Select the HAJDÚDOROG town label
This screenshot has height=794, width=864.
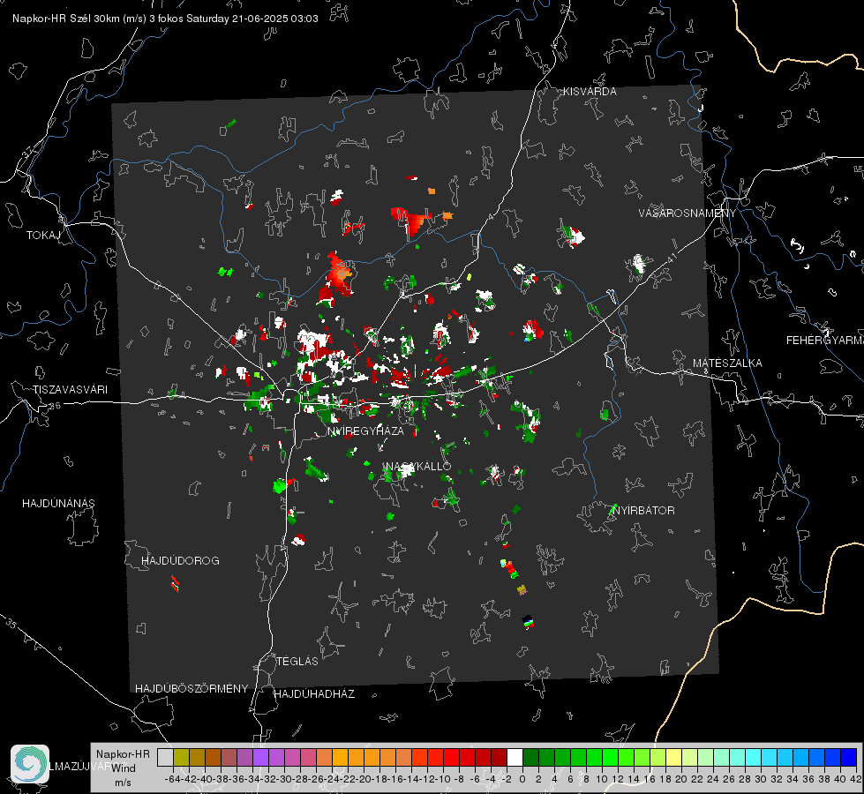180,561
